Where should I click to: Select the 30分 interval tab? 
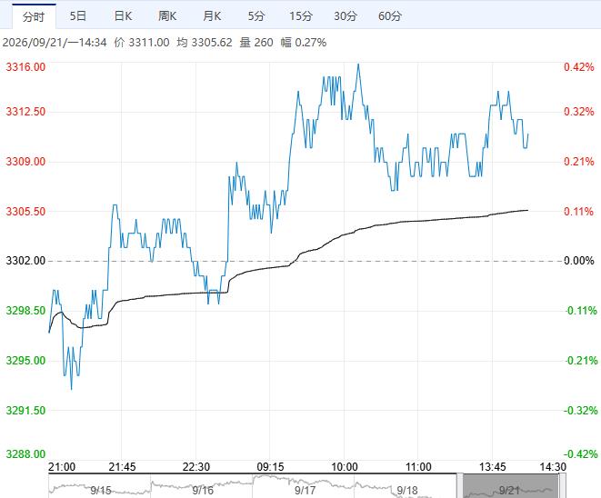(x=346, y=16)
